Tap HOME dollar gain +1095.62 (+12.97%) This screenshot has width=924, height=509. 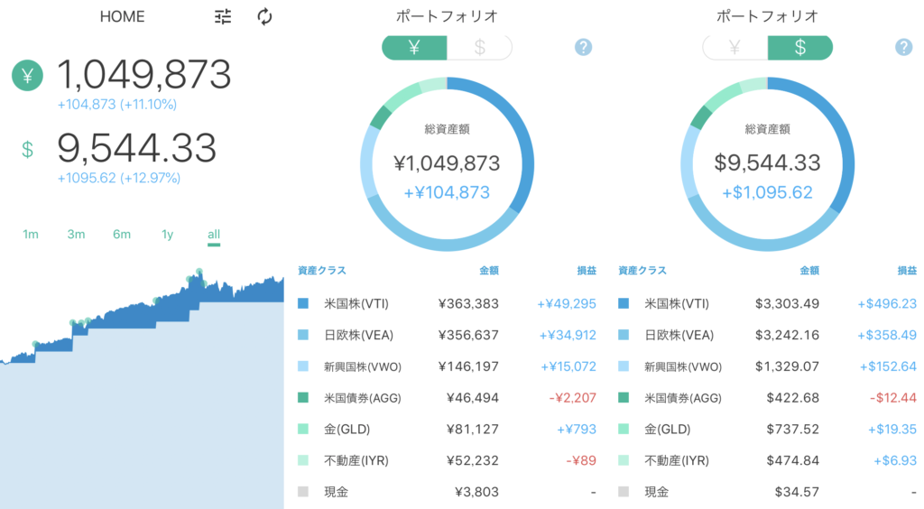[118, 178]
